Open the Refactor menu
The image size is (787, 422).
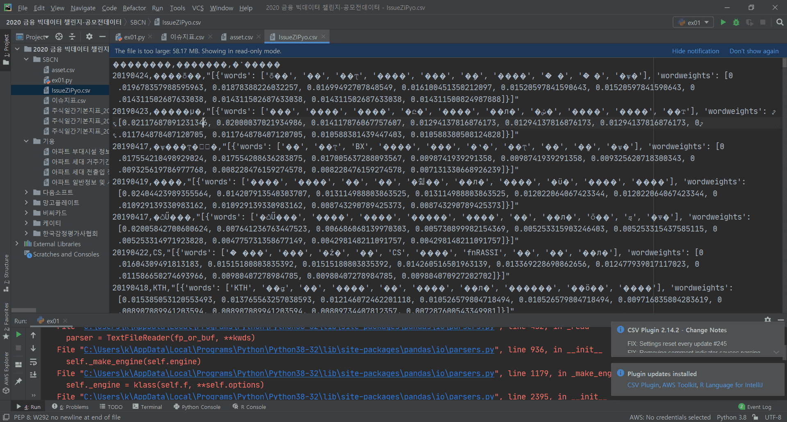134,8
